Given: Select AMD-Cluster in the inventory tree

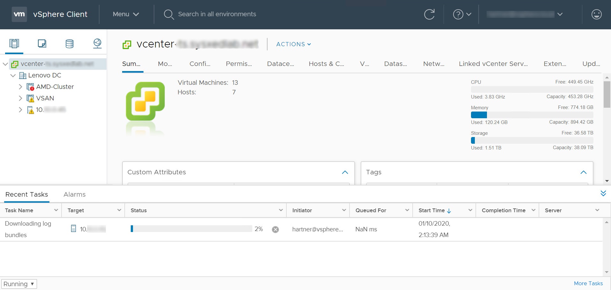Looking at the screenshot, I should (x=55, y=87).
